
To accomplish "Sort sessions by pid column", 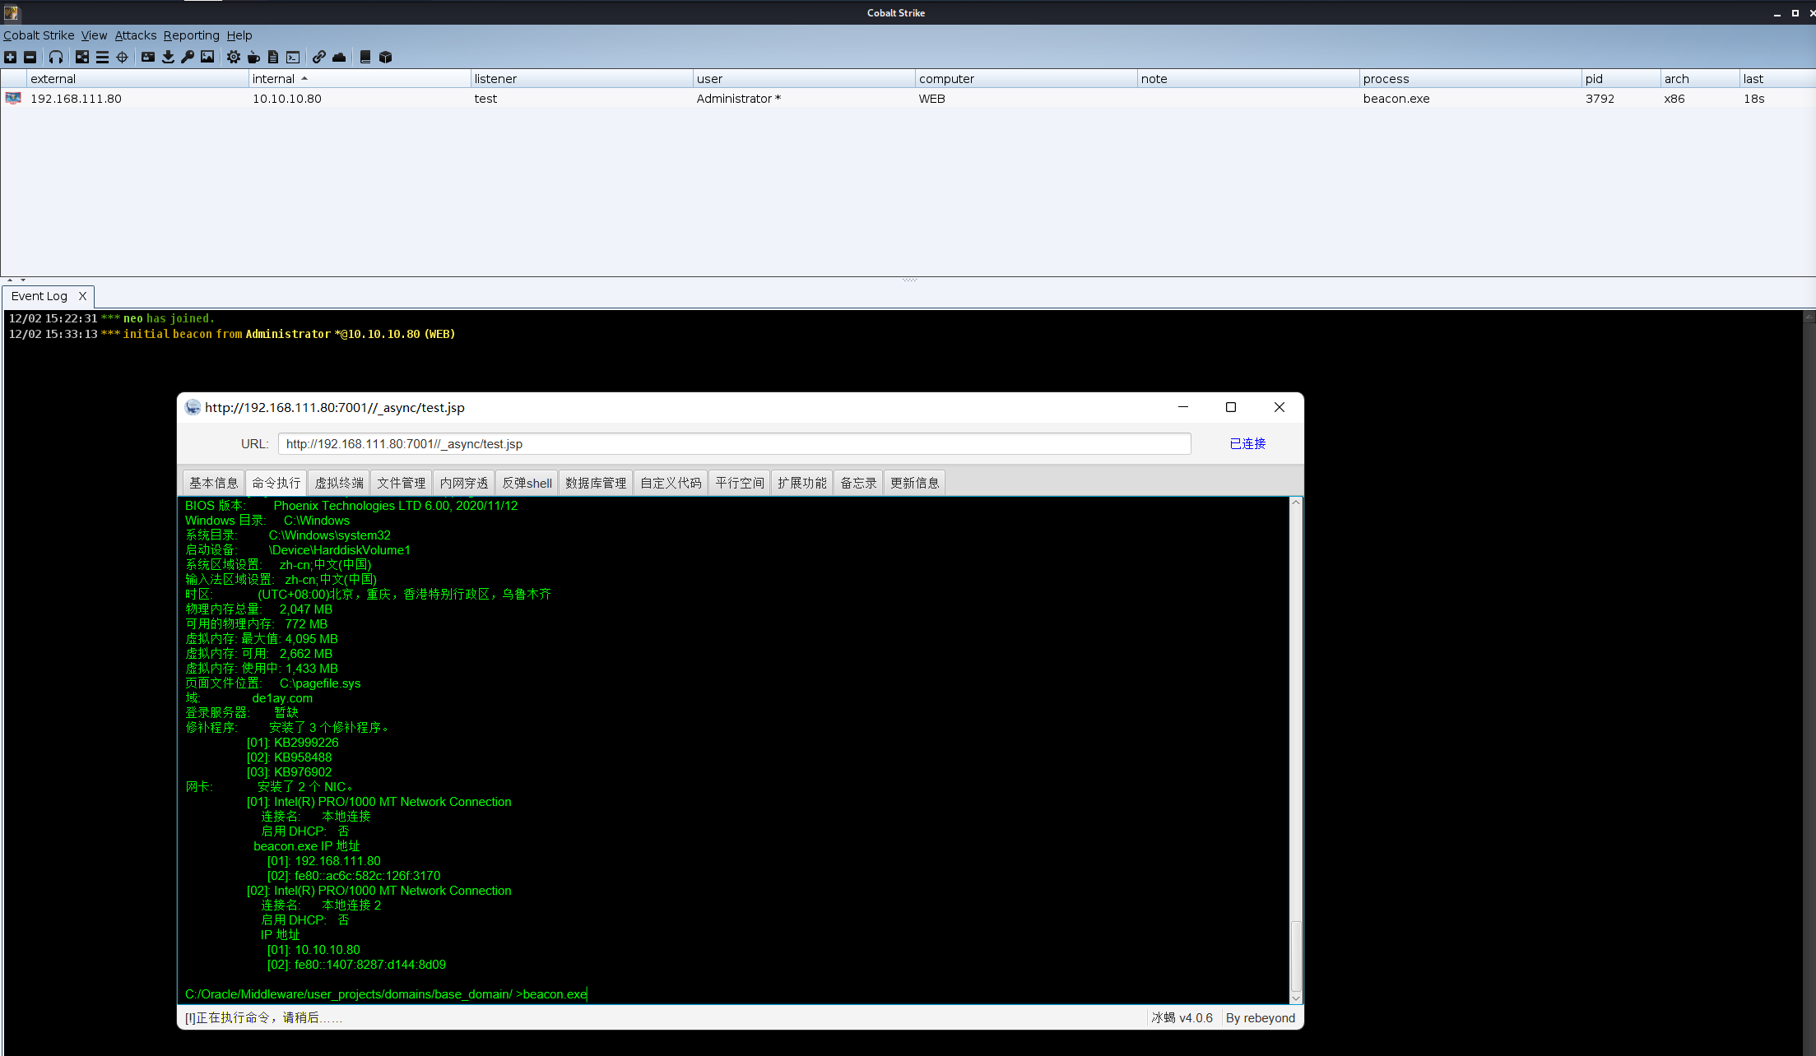I will 1621,79.
